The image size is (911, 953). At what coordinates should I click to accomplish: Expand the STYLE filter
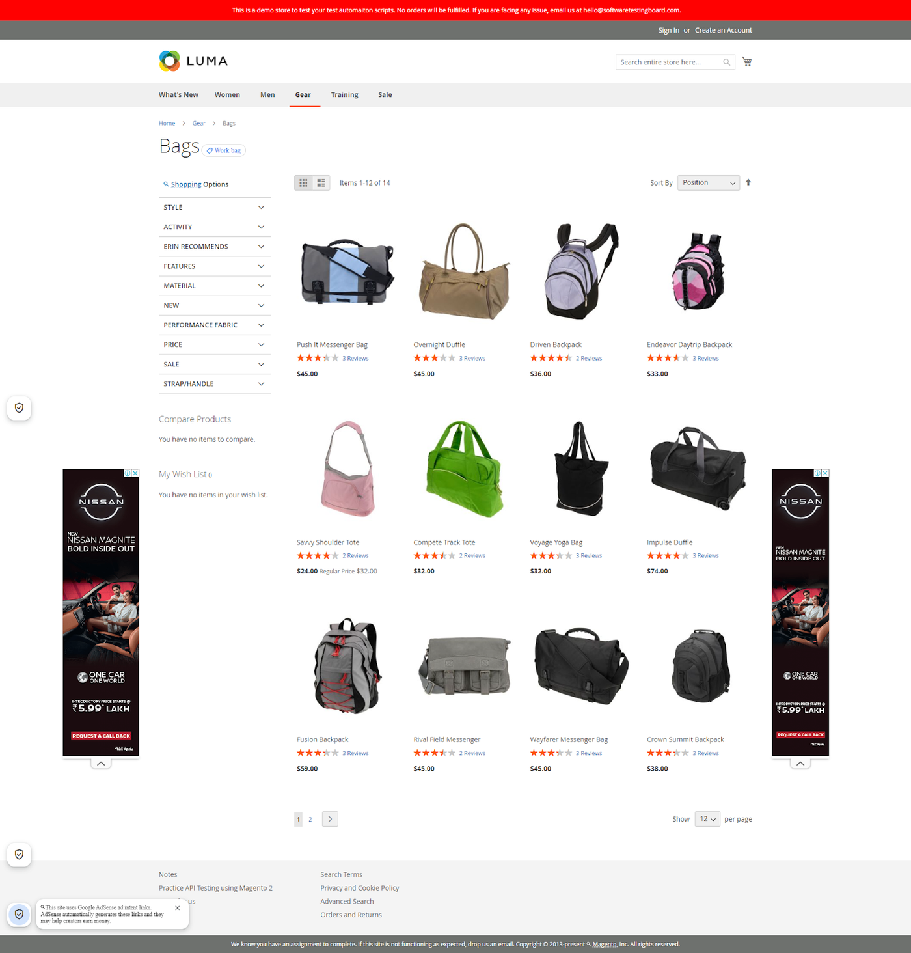(214, 208)
